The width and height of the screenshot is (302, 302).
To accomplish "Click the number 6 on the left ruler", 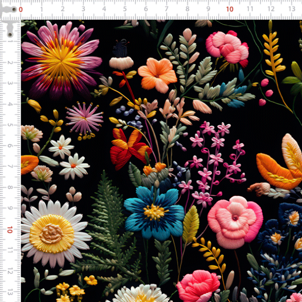I will pyautogui.click(x=10, y=146).
